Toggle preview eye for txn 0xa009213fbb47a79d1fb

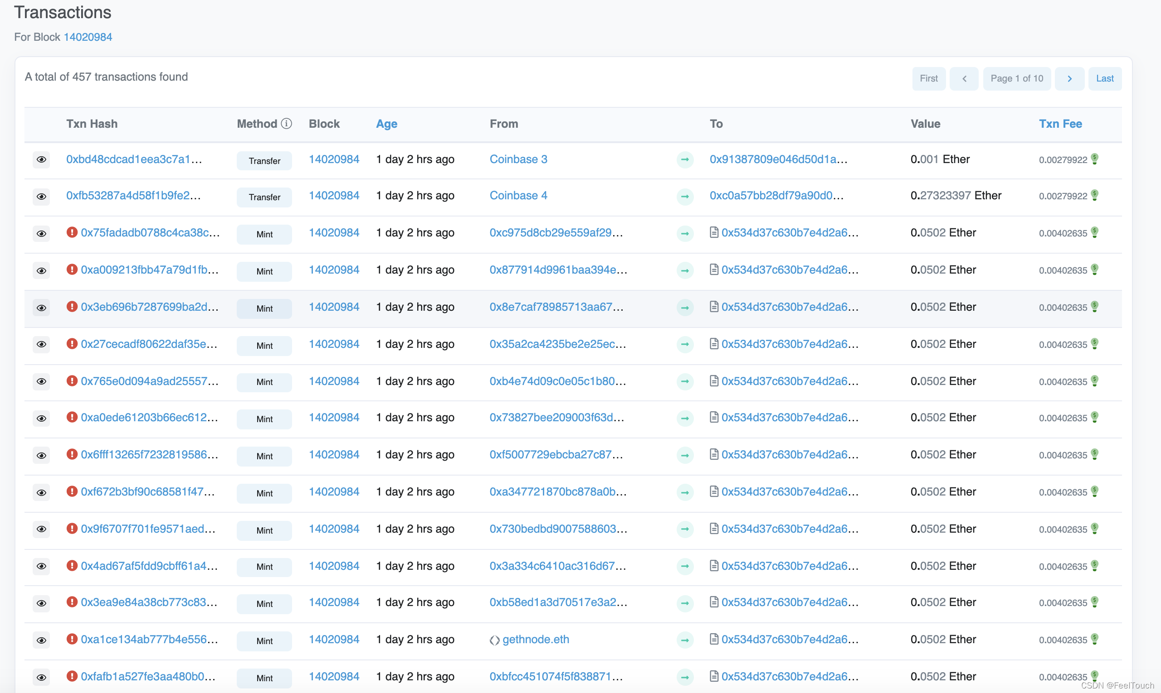point(41,271)
